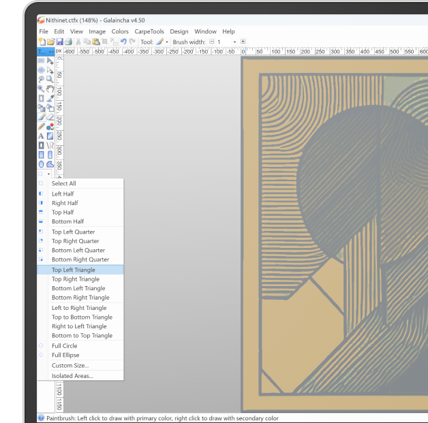
Task: Select the Color Picker eyedropper tool
Action: click(x=50, y=98)
